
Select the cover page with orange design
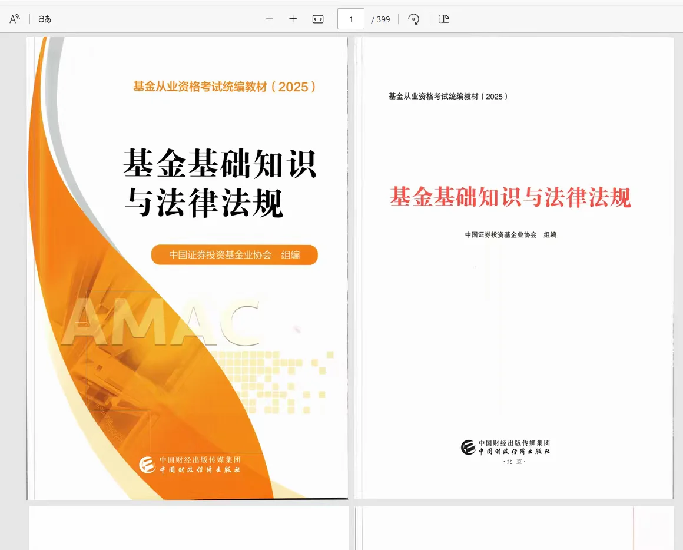click(x=187, y=268)
